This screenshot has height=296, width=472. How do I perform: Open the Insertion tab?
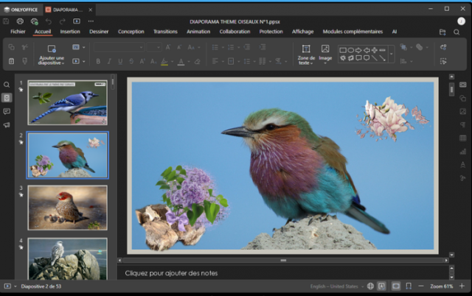[70, 32]
